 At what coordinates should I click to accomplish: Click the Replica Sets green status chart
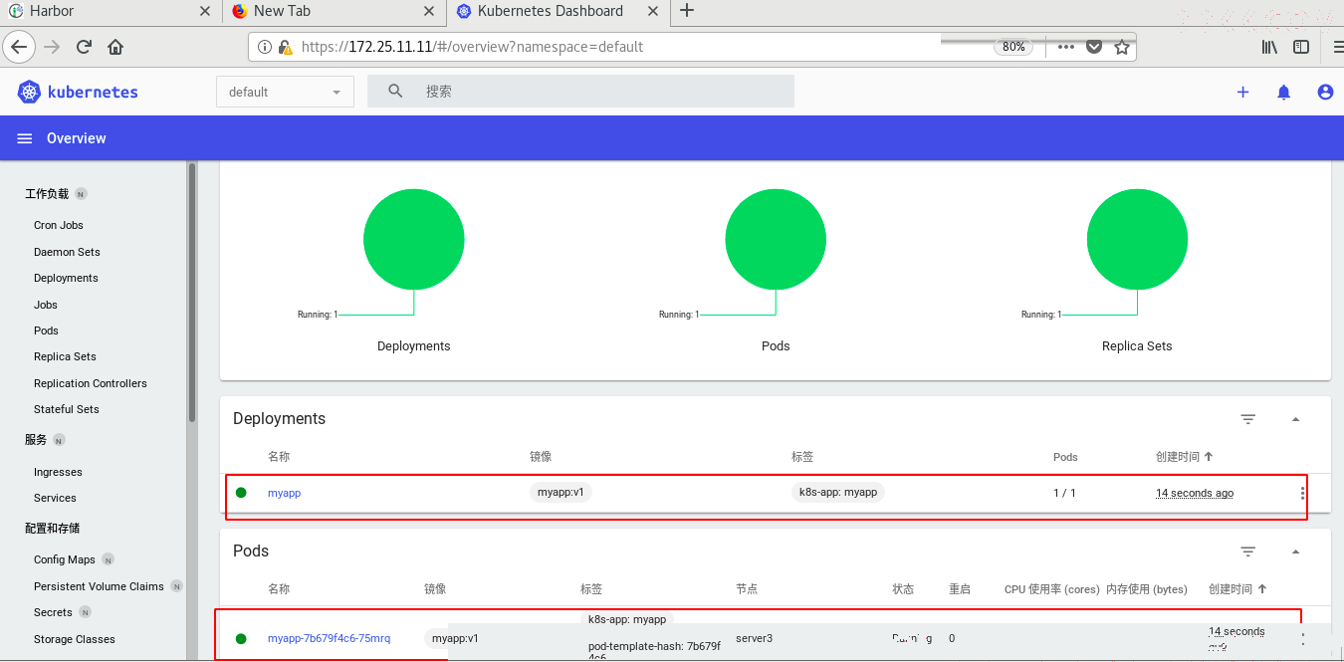click(1137, 240)
